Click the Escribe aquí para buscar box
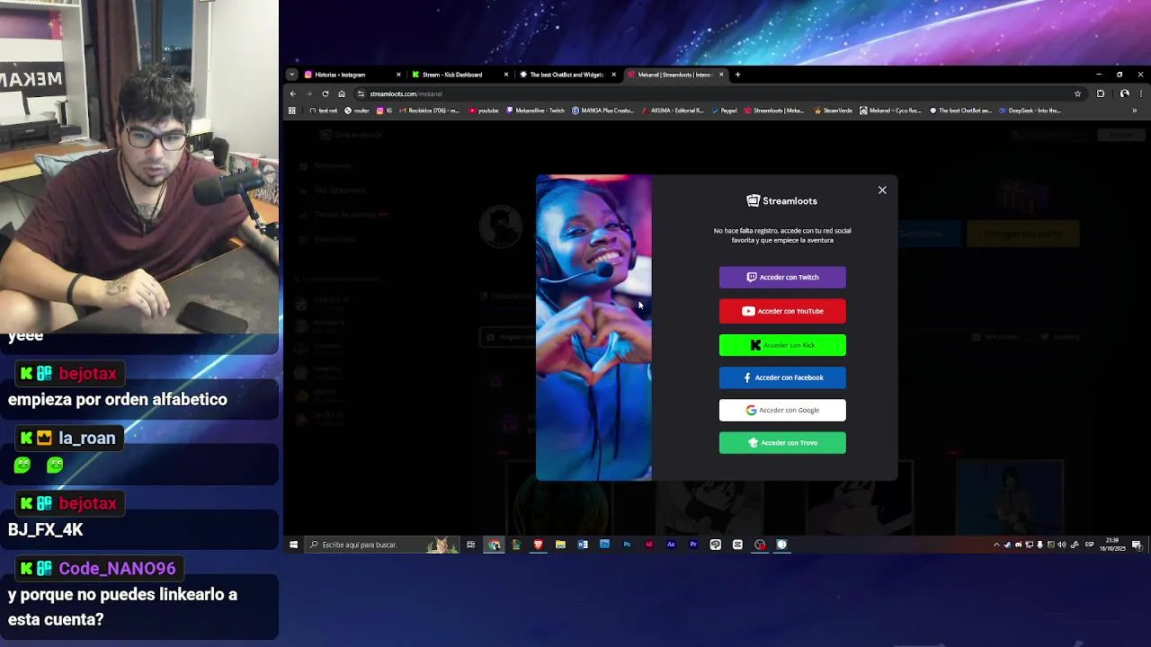 pyautogui.click(x=381, y=545)
